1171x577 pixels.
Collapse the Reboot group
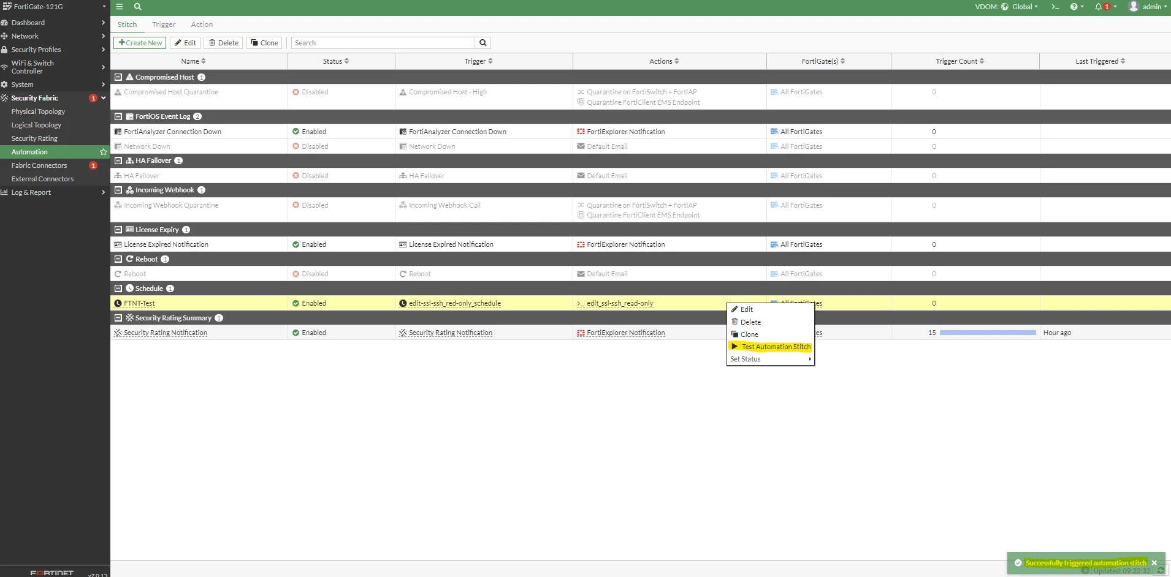pyautogui.click(x=118, y=259)
